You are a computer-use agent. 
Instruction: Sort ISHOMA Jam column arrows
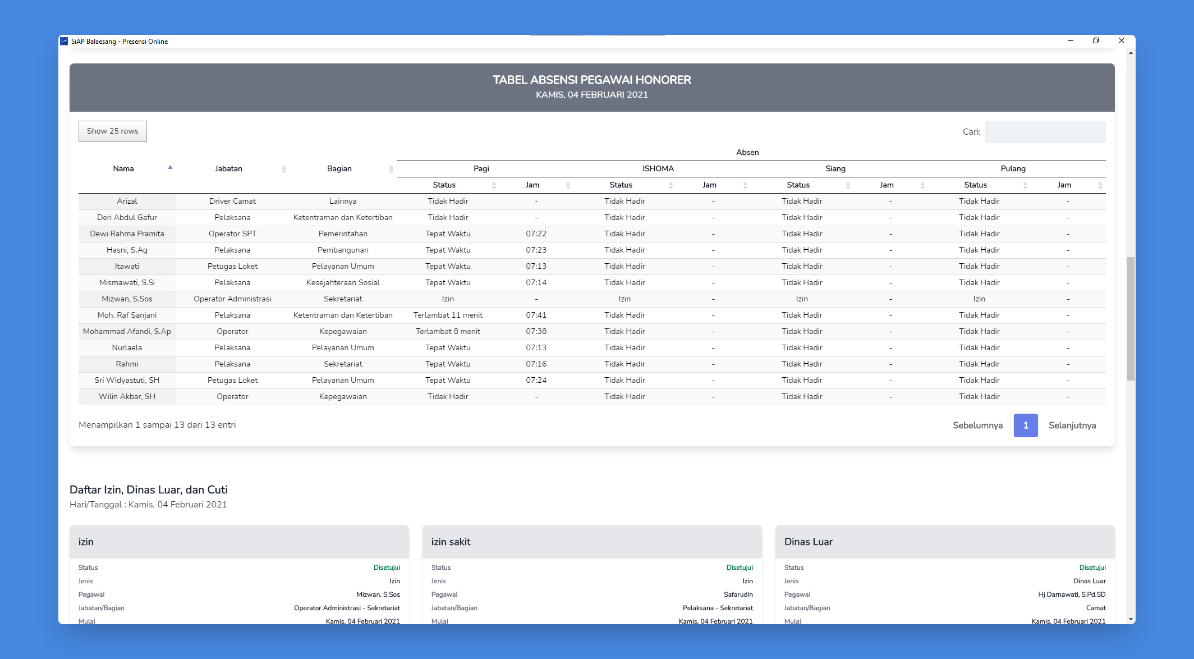[x=745, y=185]
